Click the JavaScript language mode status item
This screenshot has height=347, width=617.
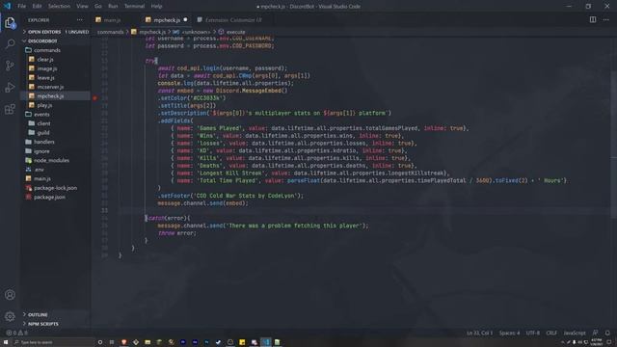click(x=575, y=333)
